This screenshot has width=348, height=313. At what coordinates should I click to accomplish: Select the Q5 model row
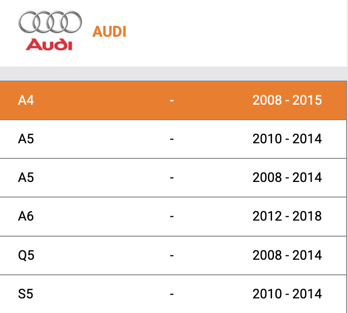pyautogui.click(x=173, y=255)
